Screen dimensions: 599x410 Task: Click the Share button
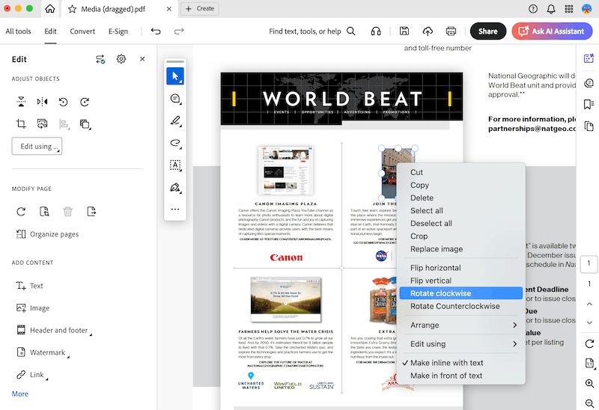tap(488, 31)
